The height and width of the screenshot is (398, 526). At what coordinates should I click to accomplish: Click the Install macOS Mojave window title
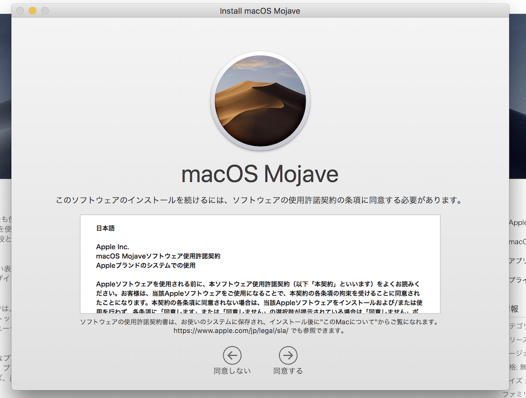[x=260, y=11]
